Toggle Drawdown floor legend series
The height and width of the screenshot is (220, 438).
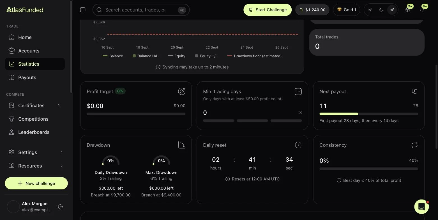point(254,56)
